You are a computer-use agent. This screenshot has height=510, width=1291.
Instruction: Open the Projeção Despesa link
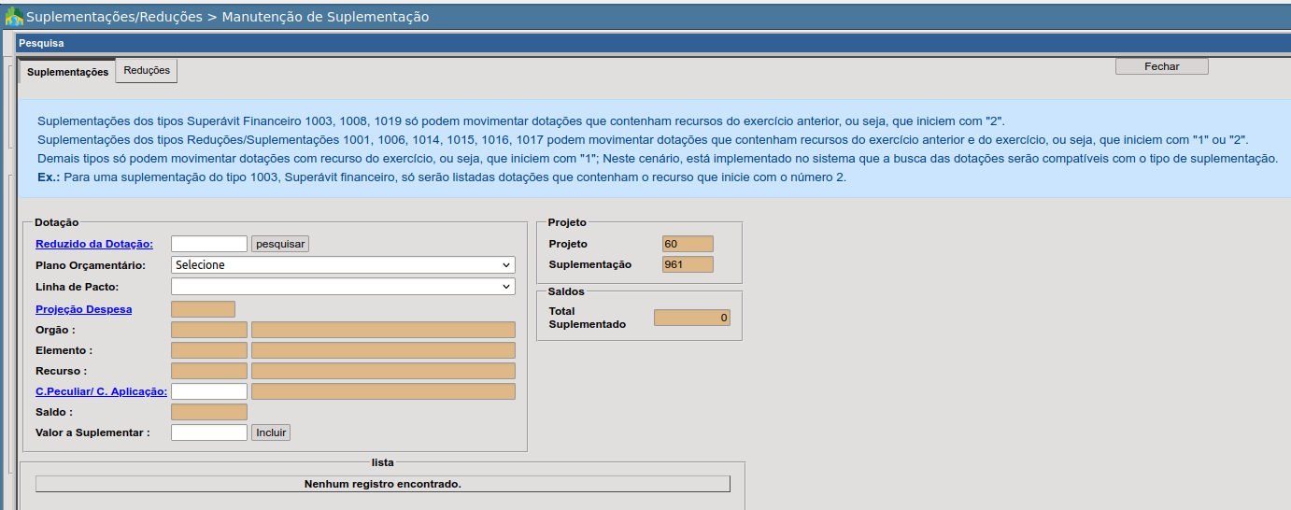coord(84,309)
